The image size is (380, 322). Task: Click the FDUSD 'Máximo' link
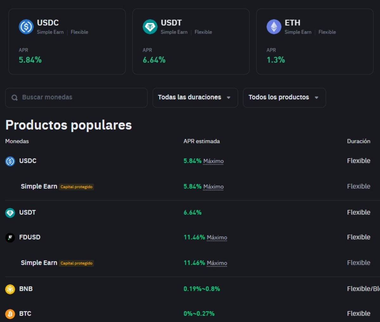(x=217, y=237)
